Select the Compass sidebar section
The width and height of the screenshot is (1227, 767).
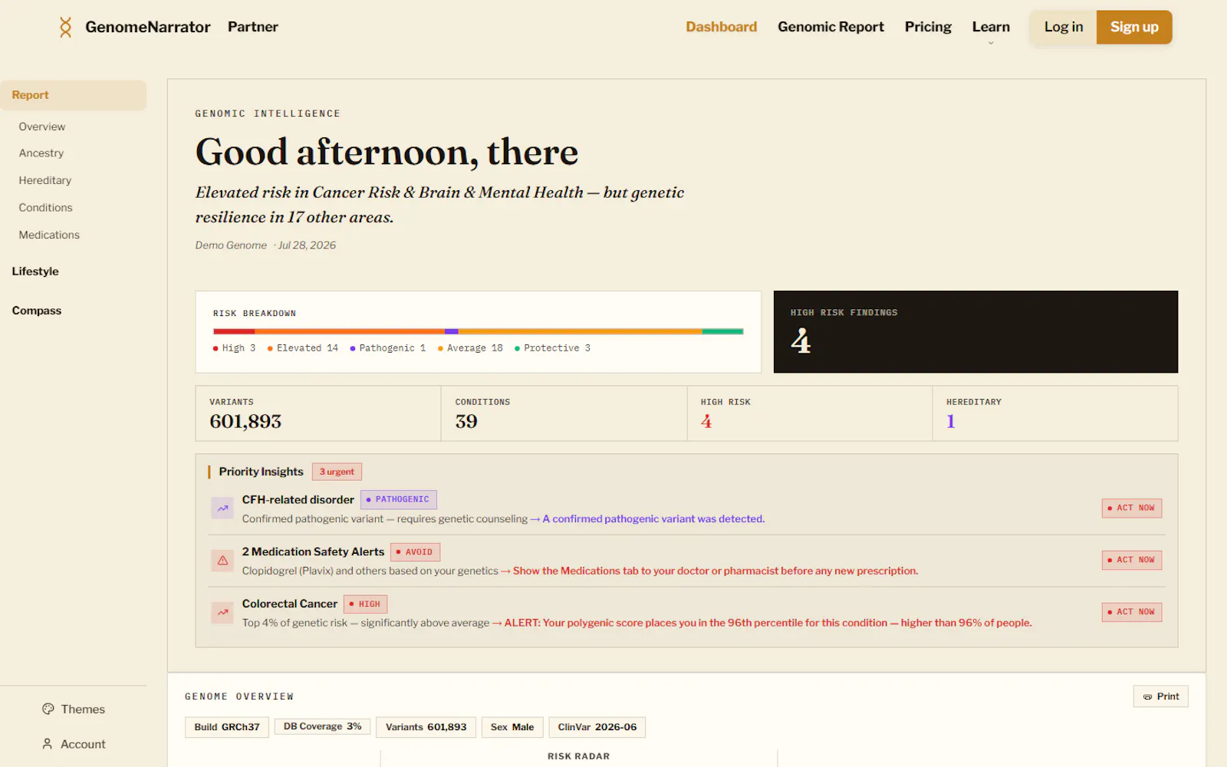tap(37, 311)
